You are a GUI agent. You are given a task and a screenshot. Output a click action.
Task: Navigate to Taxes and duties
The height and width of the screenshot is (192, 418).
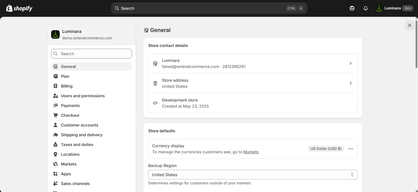point(92,144)
